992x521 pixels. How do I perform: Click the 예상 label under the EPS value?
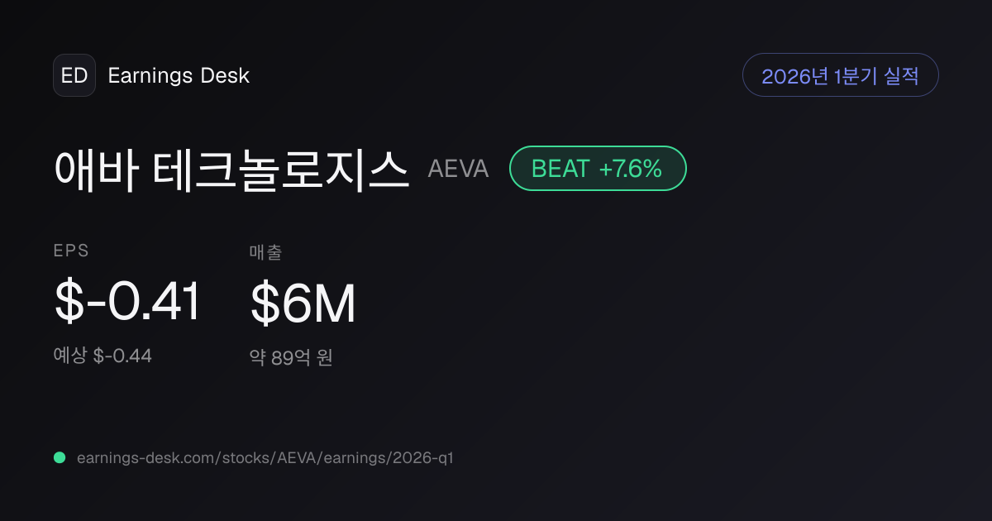click(x=70, y=356)
